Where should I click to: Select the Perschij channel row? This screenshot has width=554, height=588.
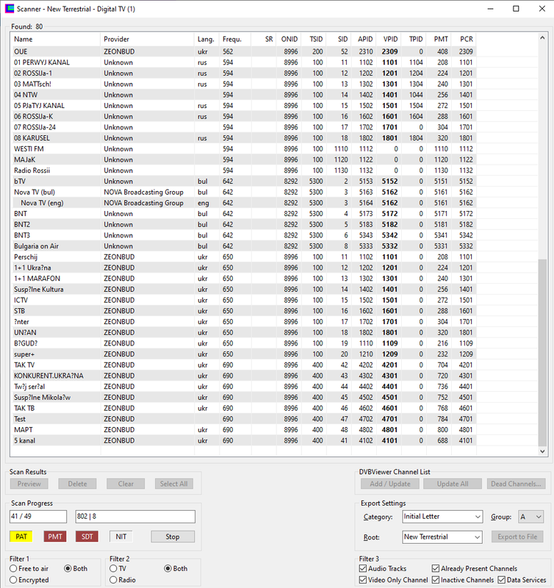tap(244, 257)
